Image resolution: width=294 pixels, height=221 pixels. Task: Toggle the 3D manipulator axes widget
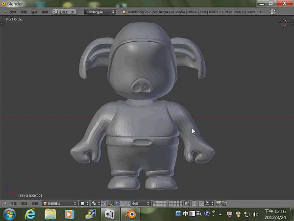click(110, 203)
